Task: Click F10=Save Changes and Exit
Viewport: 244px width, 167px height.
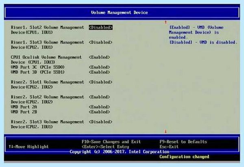Action: [x=111, y=142]
